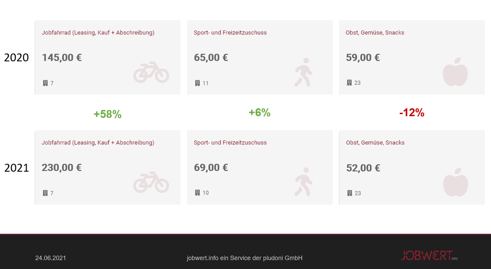
Task: Click the bicycle icon in the 2020 Jobfahrrad card
Action: (x=151, y=72)
